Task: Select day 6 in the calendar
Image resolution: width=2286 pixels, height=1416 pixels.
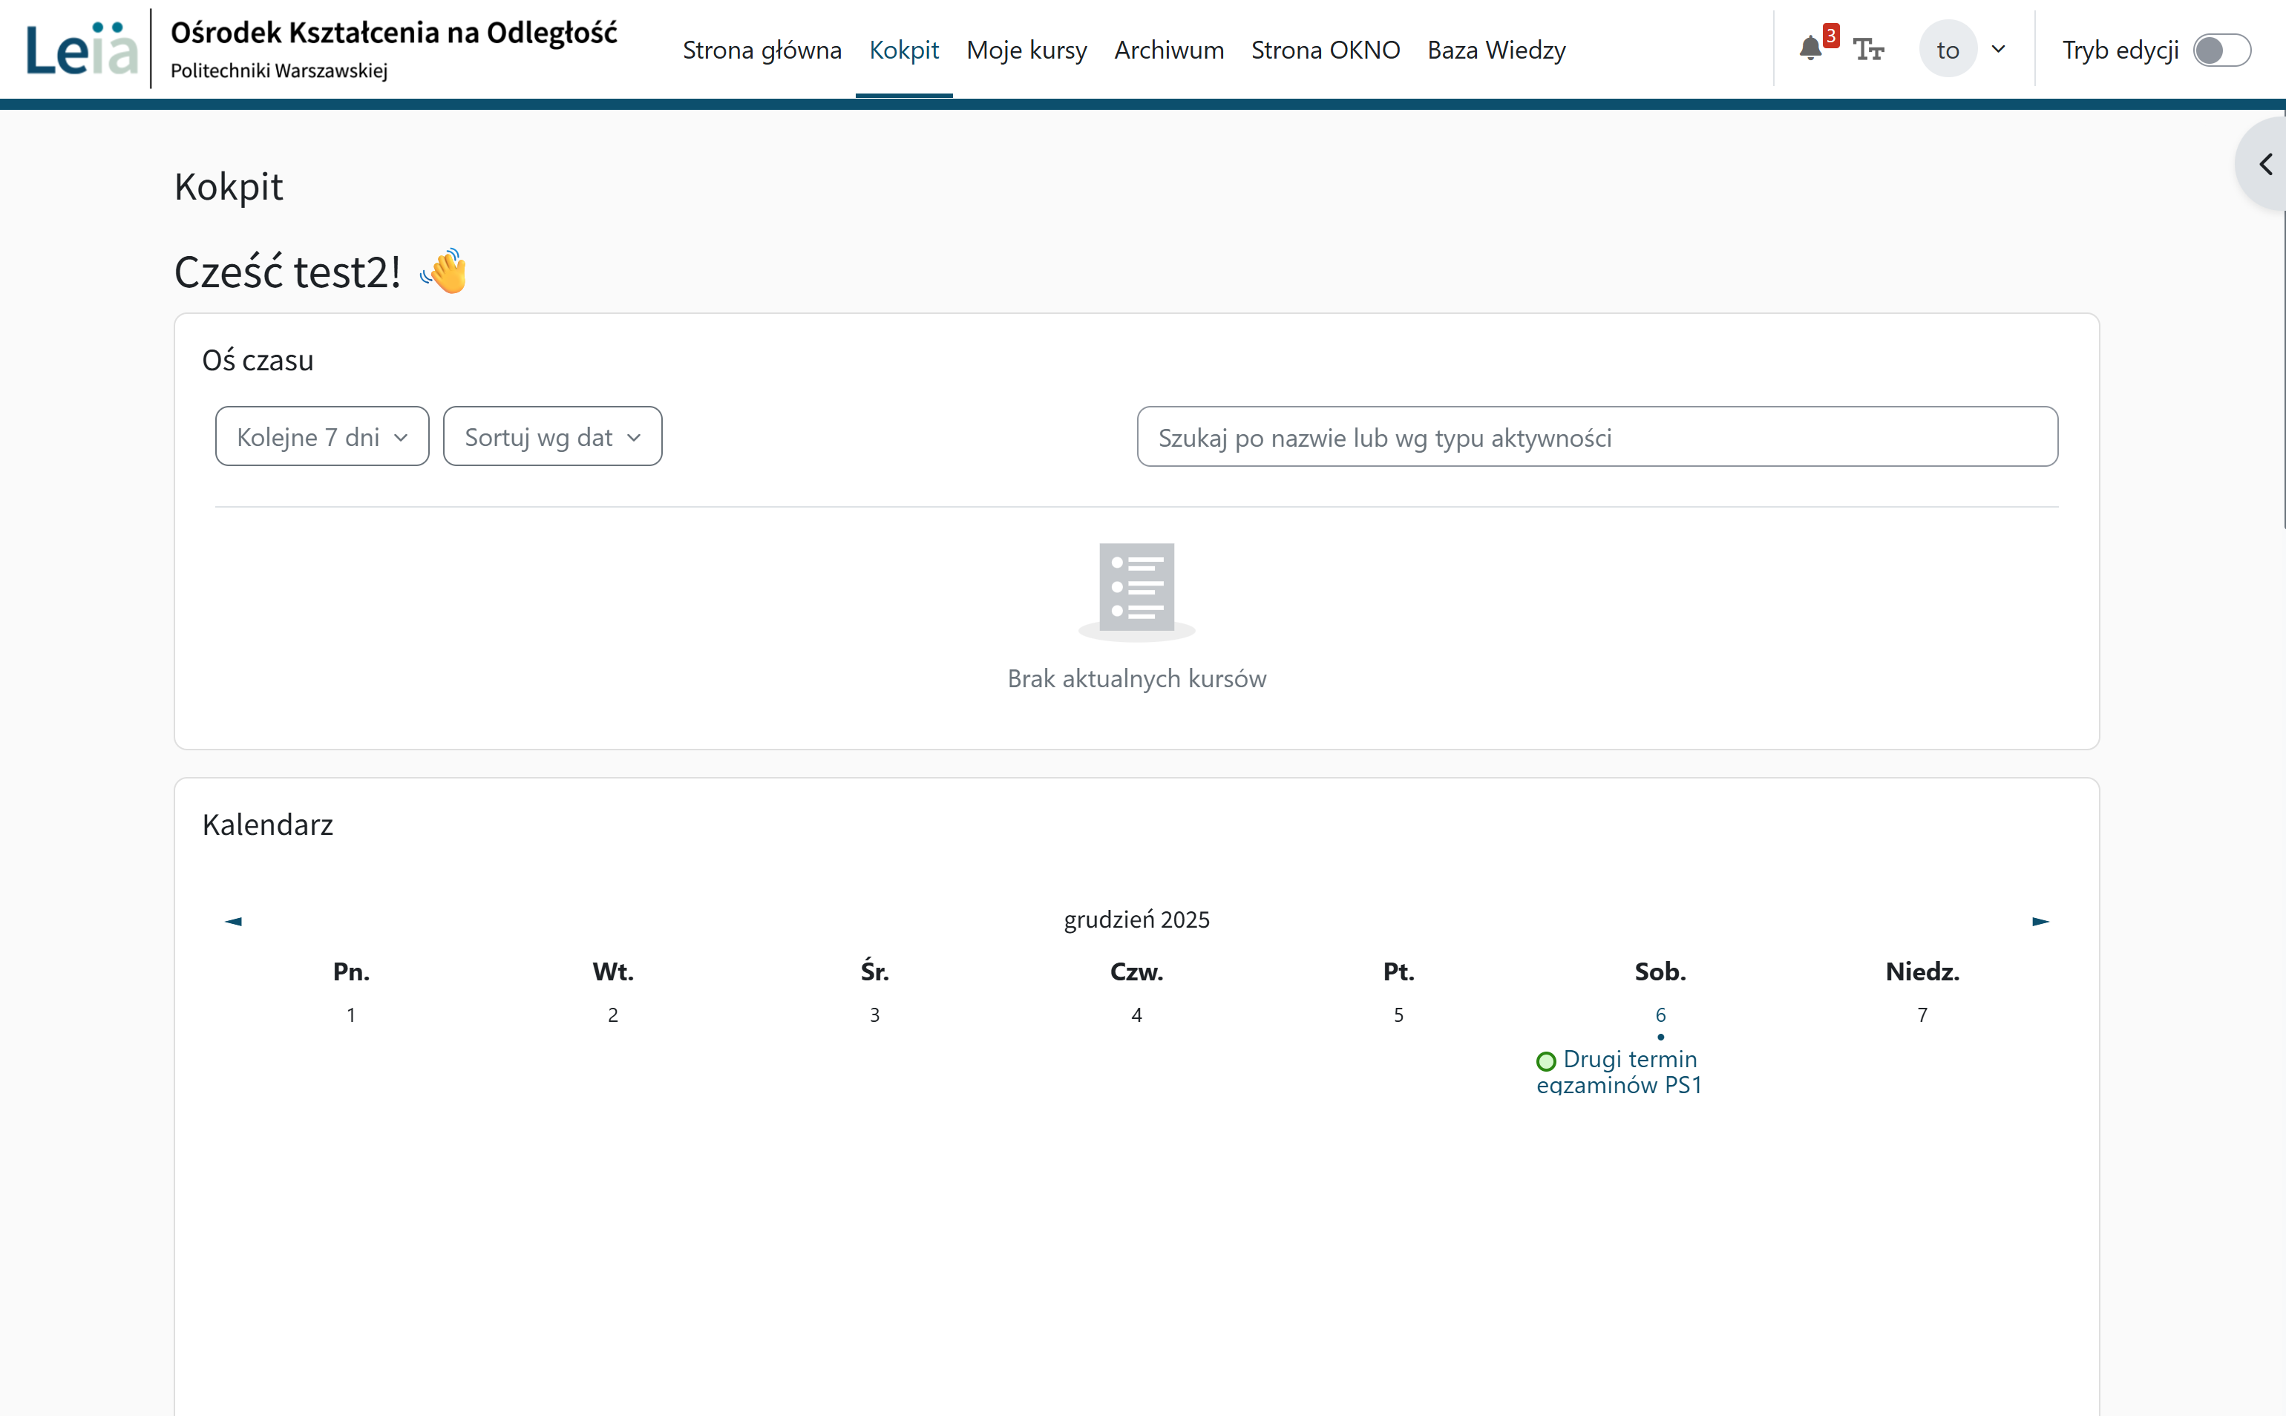Action: (x=1660, y=1015)
